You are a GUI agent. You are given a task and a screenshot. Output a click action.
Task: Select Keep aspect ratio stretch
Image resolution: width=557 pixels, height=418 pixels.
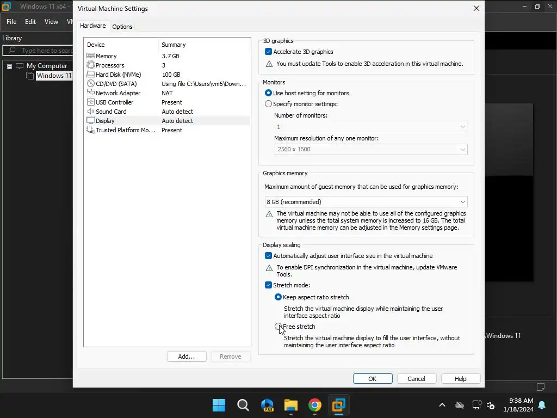(x=278, y=297)
